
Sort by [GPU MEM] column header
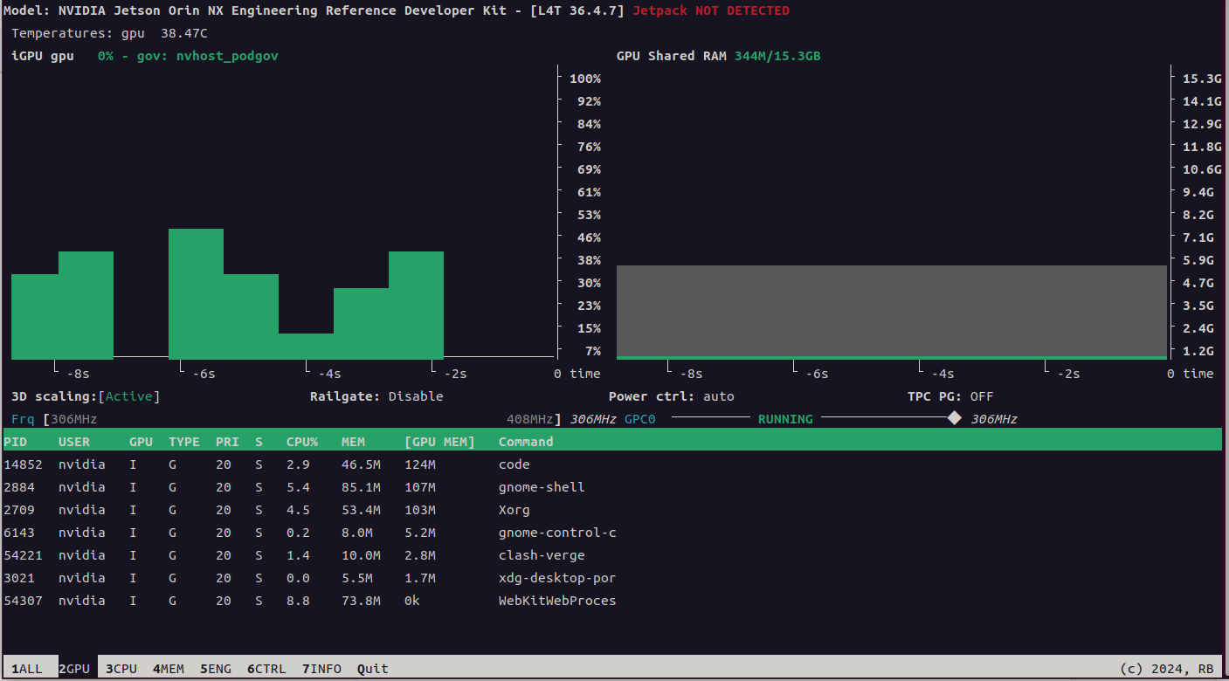pos(439,442)
